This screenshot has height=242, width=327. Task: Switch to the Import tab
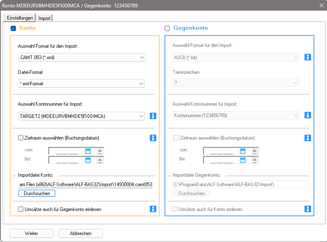coord(45,18)
